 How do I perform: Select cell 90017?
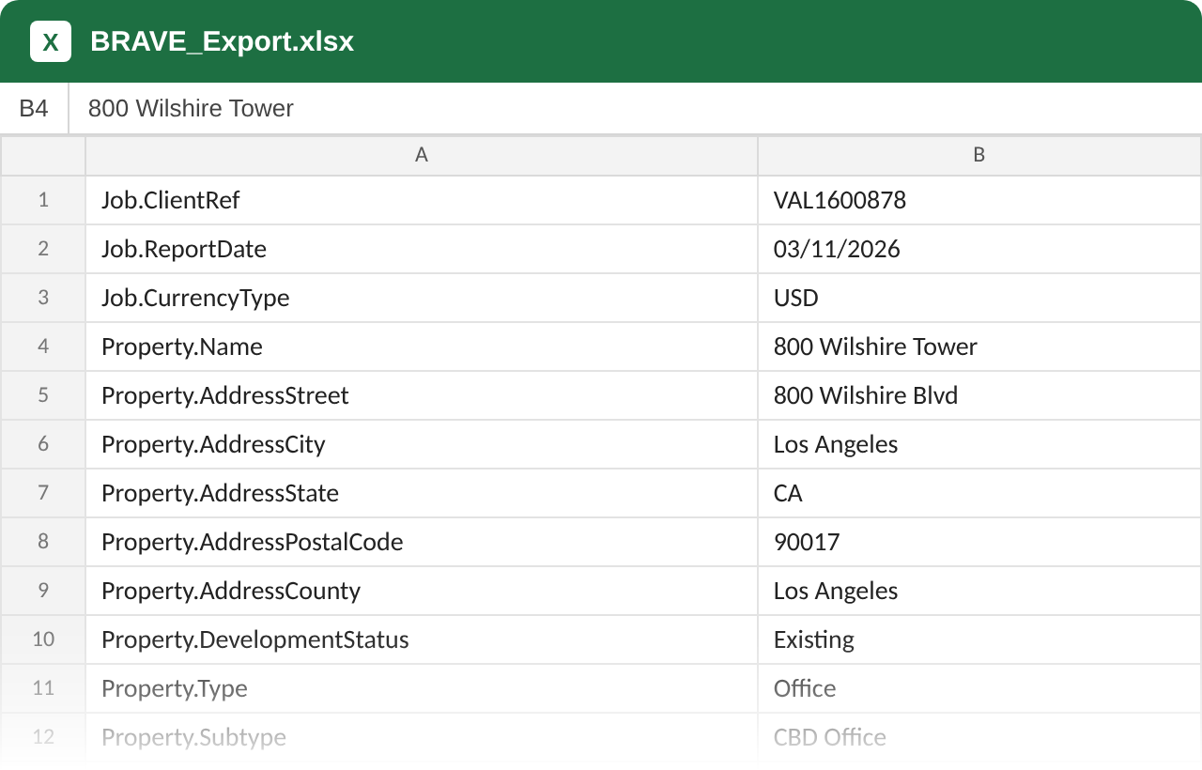979,542
